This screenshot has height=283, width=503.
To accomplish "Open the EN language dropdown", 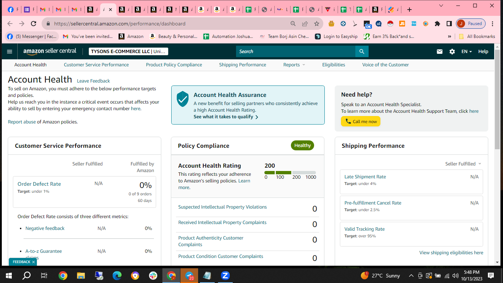I will click(467, 52).
